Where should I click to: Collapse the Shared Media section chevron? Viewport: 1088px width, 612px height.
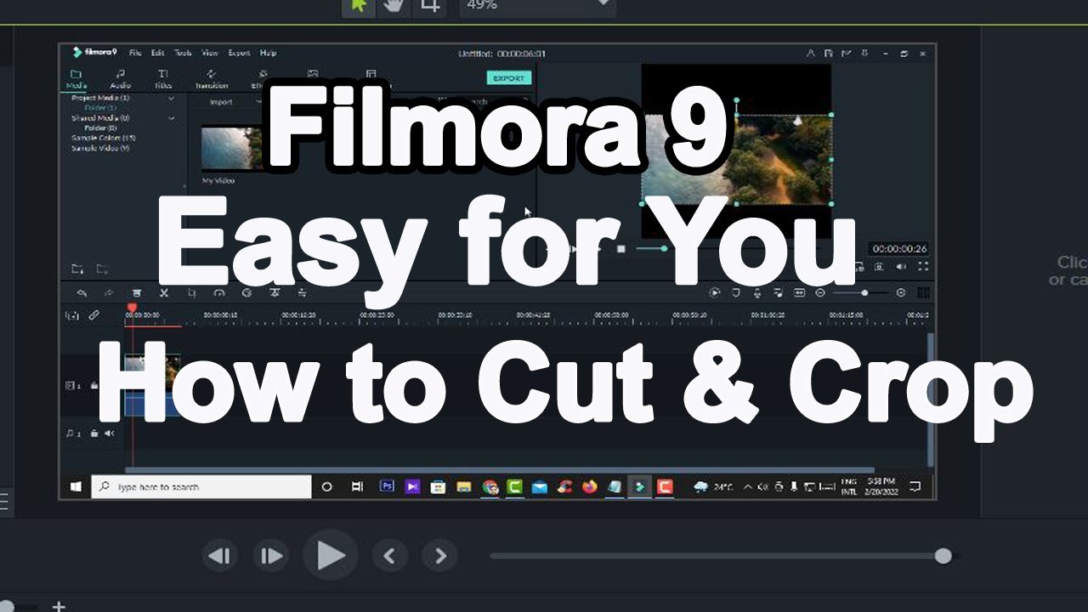[171, 118]
